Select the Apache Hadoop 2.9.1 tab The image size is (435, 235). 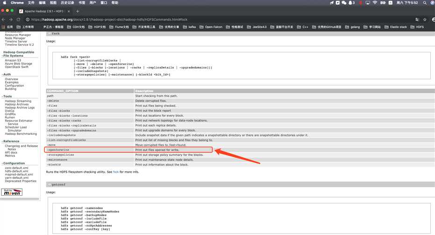[x=44, y=11]
